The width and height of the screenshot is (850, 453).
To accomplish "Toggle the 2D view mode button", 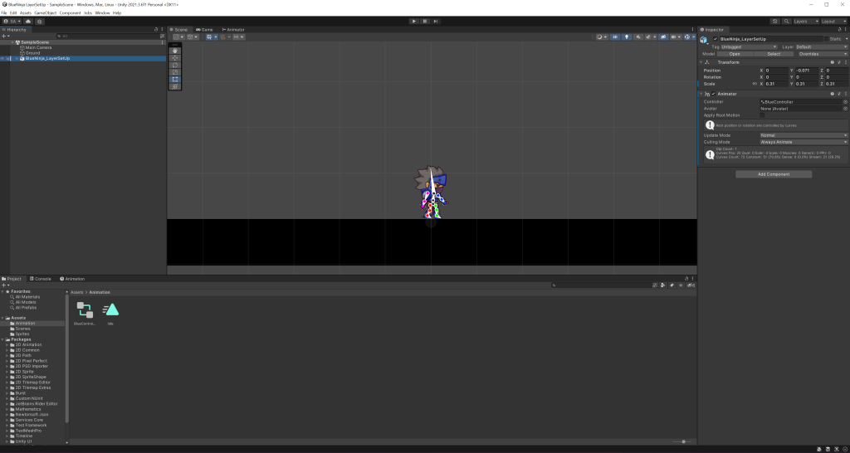I will pos(615,37).
